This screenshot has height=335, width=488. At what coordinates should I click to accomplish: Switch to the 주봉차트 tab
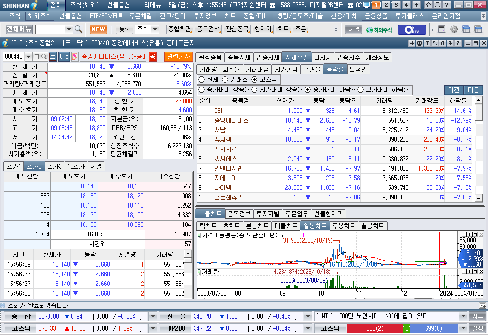[x=343, y=226]
